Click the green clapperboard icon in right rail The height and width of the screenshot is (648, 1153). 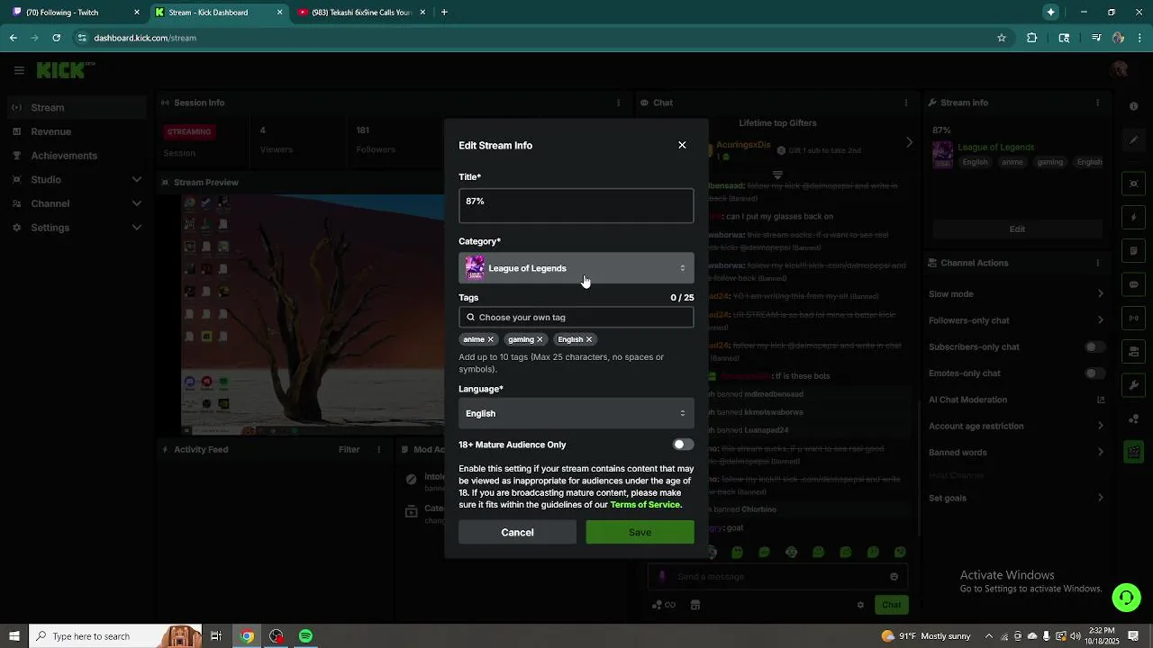tap(1133, 452)
